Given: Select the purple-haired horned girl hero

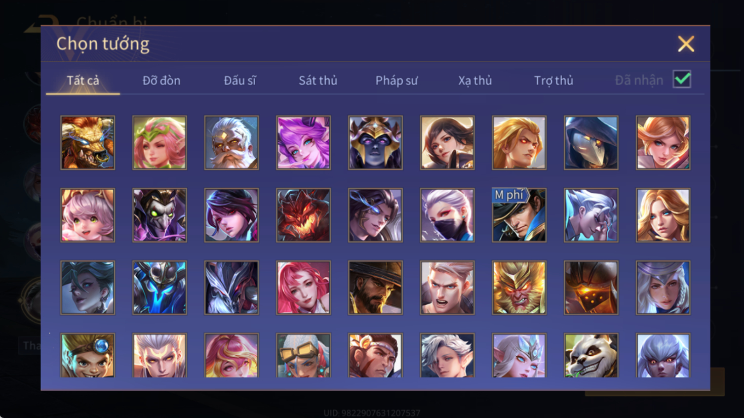Looking at the screenshot, I should coord(303,143).
